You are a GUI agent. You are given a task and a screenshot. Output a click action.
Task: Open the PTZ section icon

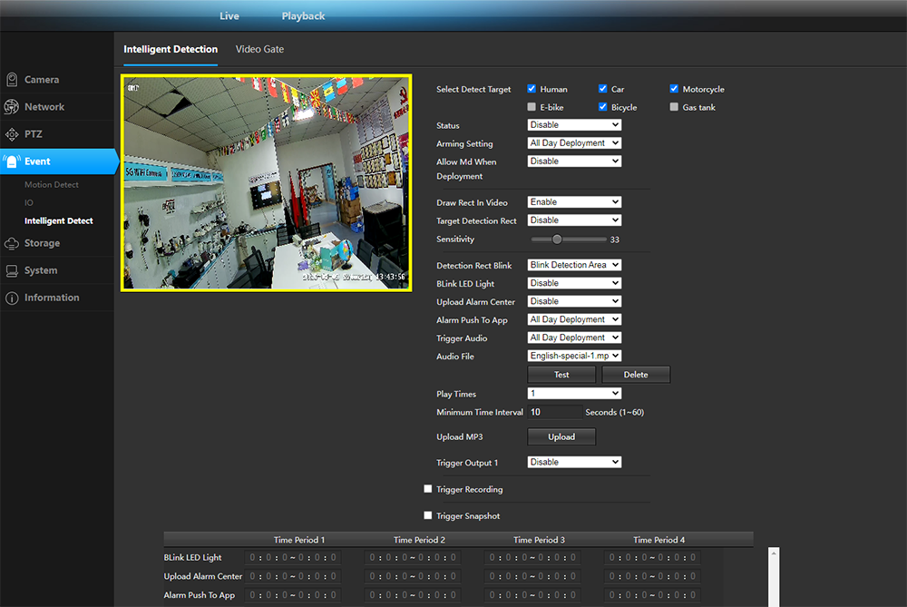pyautogui.click(x=12, y=134)
